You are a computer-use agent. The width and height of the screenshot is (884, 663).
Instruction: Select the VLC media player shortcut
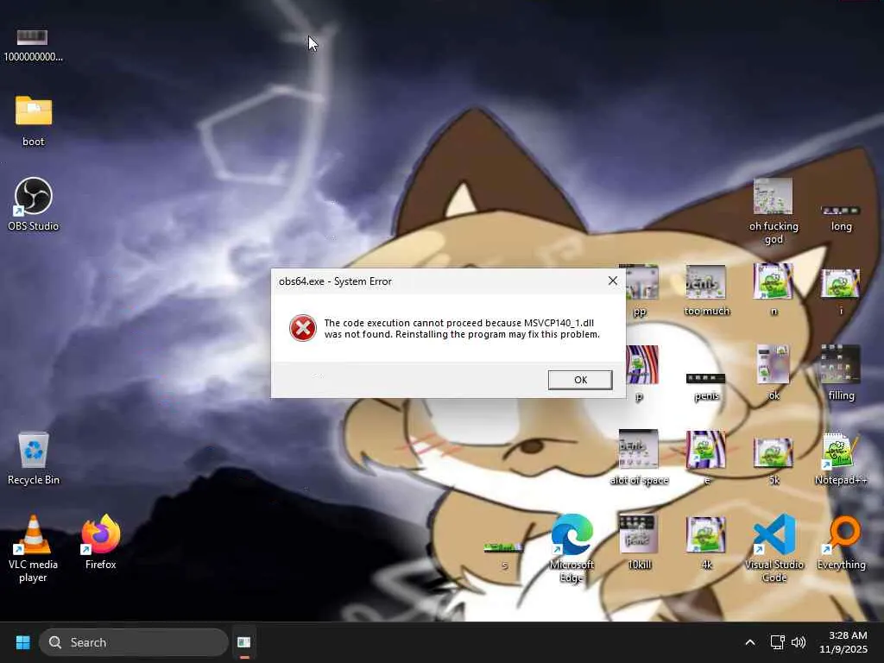34,548
